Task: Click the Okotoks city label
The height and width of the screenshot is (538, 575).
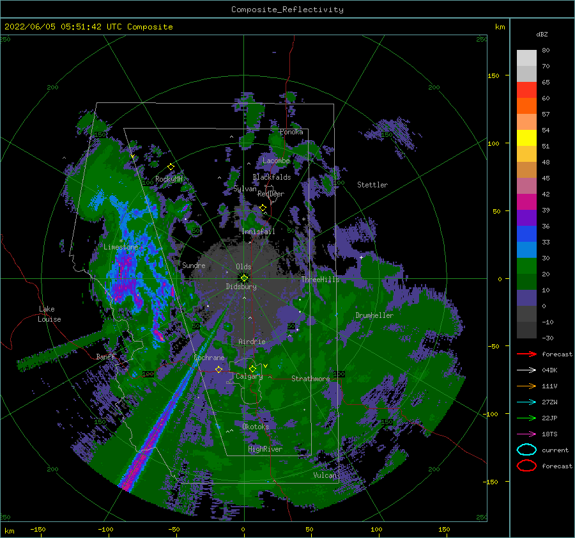Action: [x=256, y=427]
